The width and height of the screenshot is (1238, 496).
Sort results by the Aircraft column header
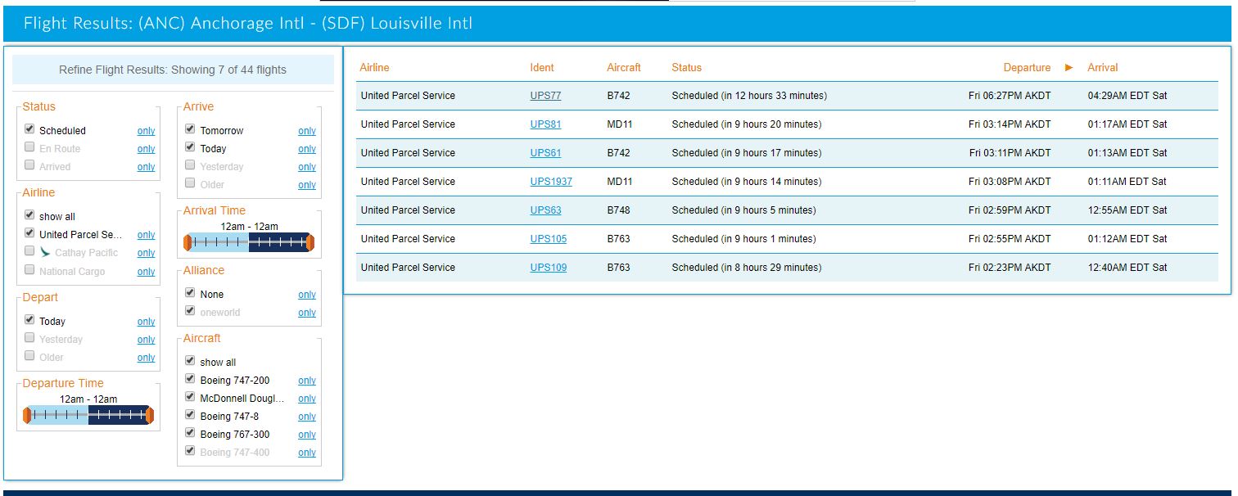(624, 67)
